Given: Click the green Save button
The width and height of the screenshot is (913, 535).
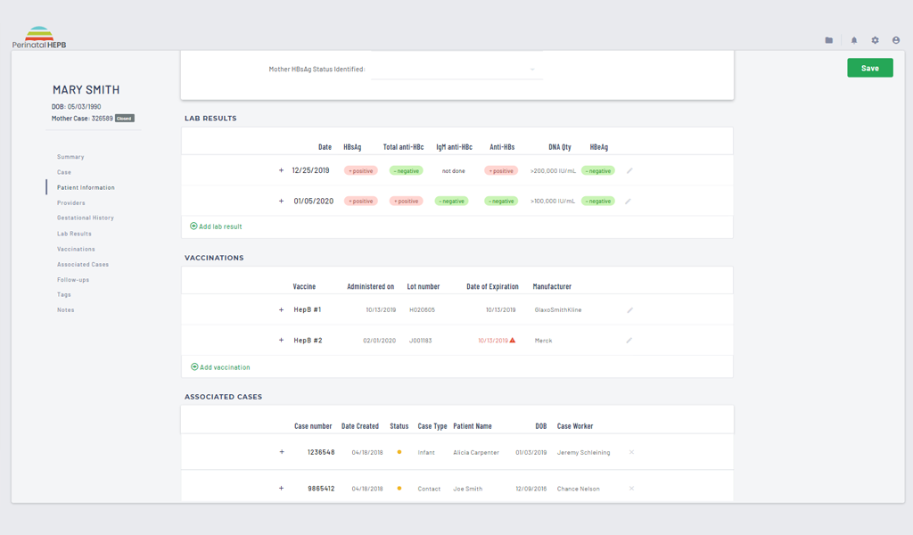Looking at the screenshot, I should pyautogui.click(x=869, y=68).
